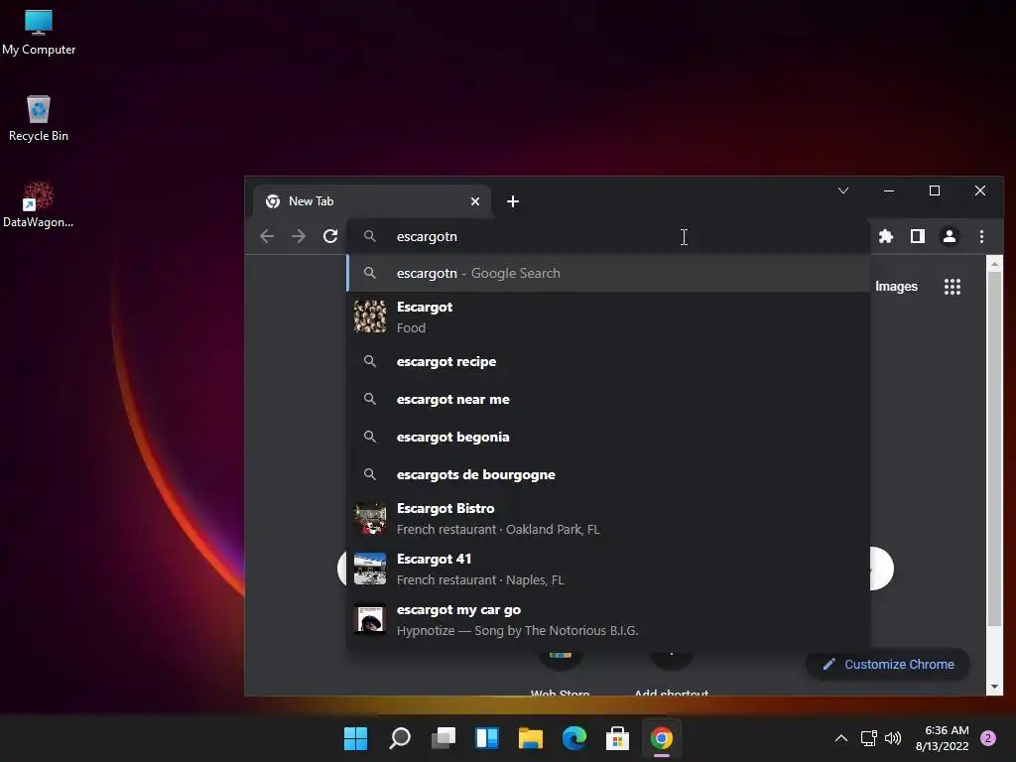This screenshot has height=762, width=1016.
Task: Open the Google apps grid icon
Action: pos(952,287)
